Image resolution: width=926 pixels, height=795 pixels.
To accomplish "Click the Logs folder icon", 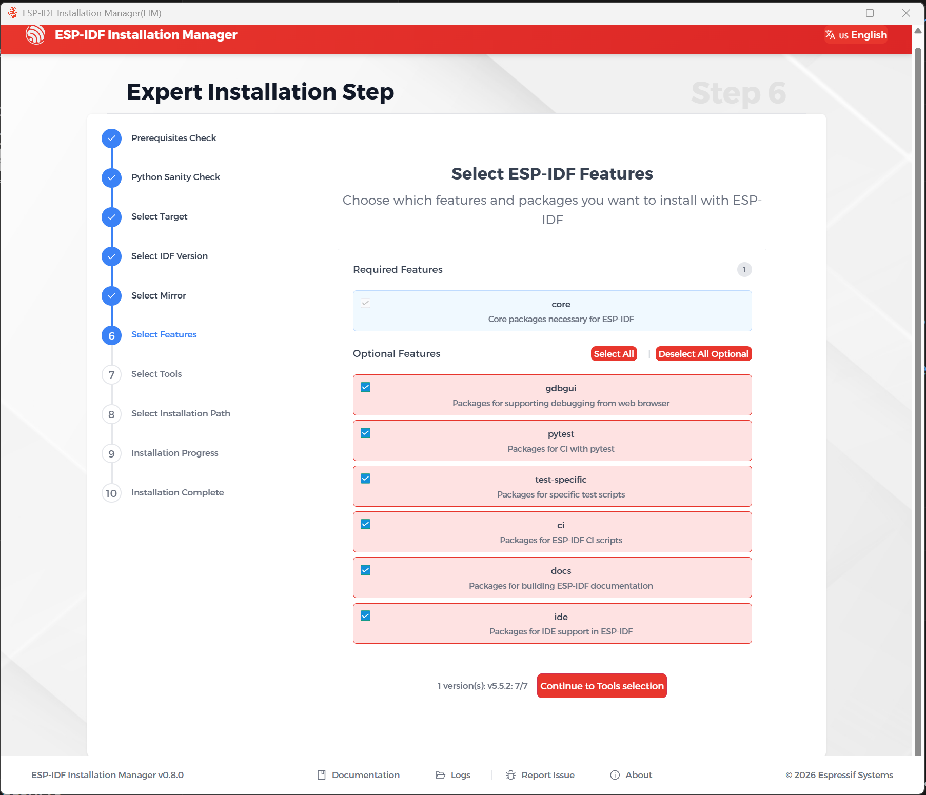I will [x=440, y=775].
